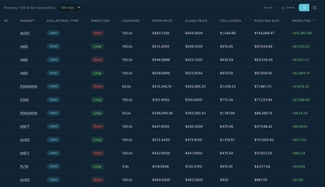
Task: Select the position size '$961.00'
Action: point(261,180)
